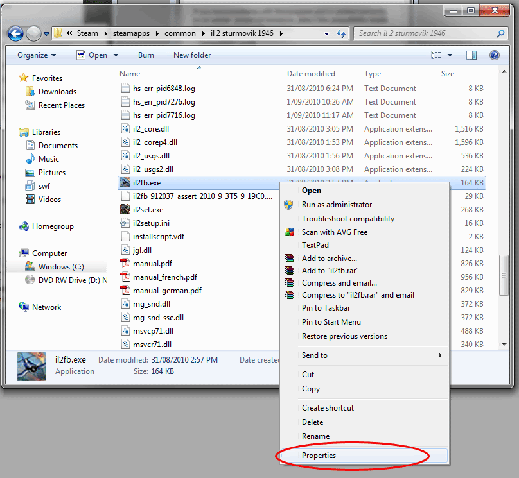Viewport: 519px width, 478px height.
Task: Open the Videos library
Action: pyautogui.click(x=49, y=200)
